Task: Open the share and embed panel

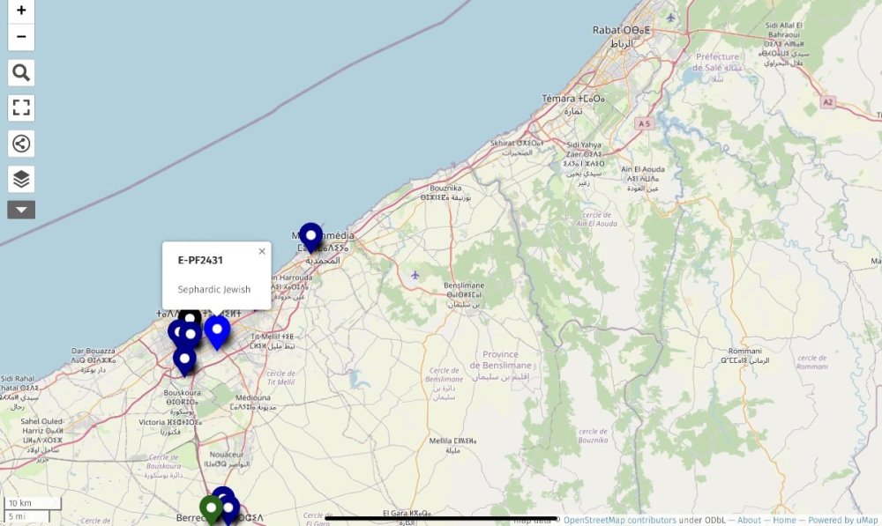Action: 21,144
